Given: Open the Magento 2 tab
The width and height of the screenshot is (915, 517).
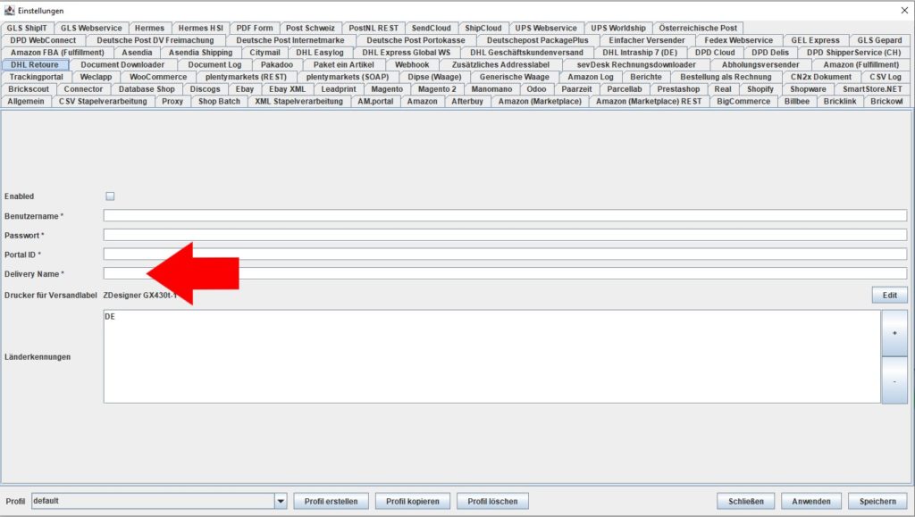Looking at the screenshot, I should click(437, 89).
